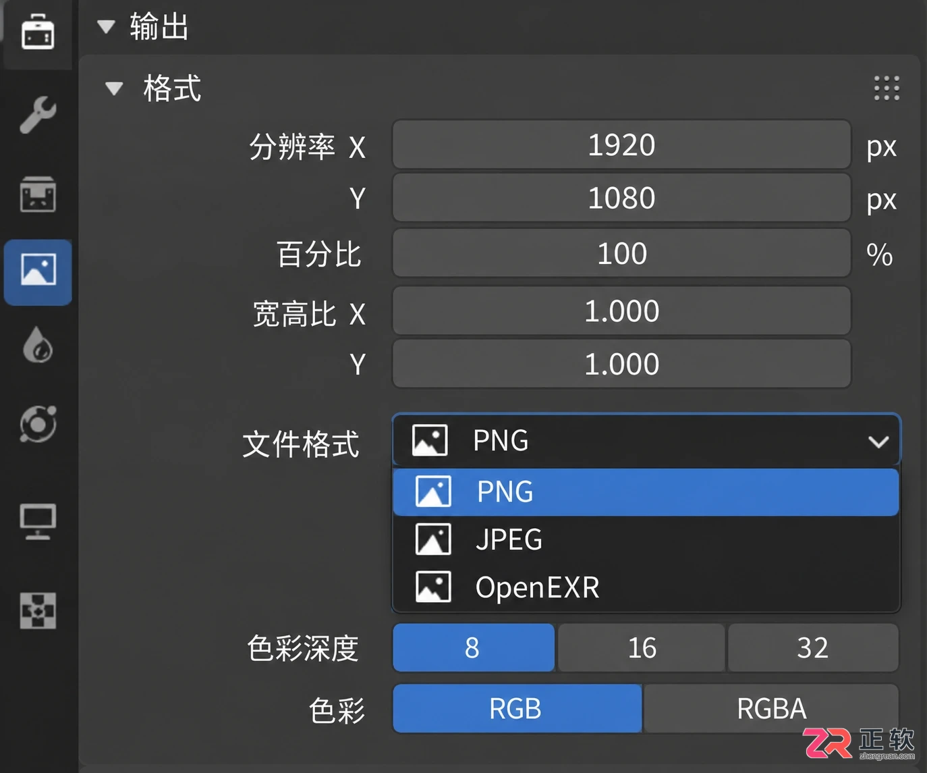Click the 输出 section title text
Image resolution: width=927 pixels, height=773 pixels.
159,27
